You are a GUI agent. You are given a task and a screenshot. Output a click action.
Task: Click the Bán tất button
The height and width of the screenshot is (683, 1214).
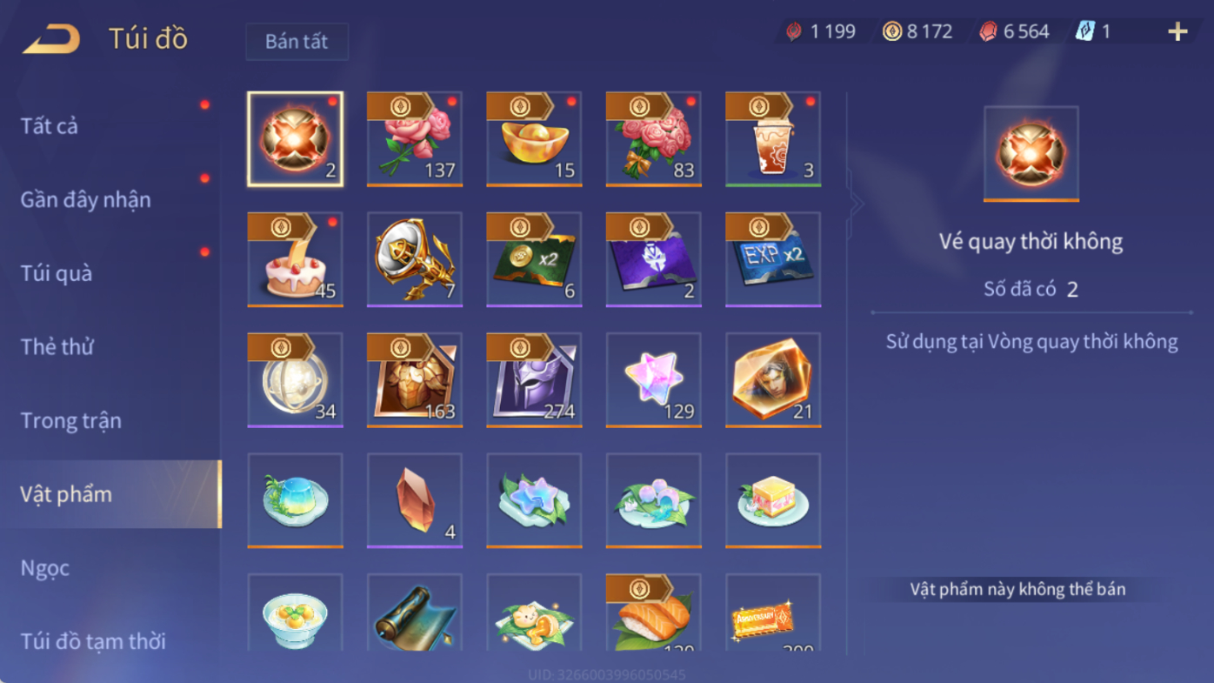(297, 42)
